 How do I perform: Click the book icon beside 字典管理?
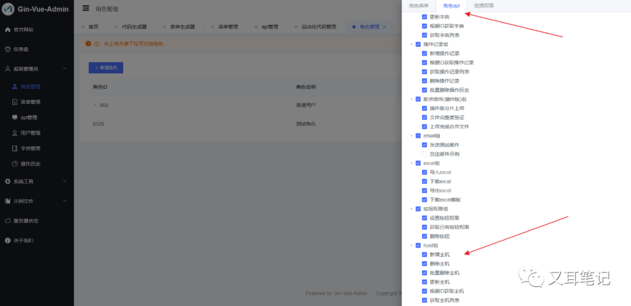15,148
